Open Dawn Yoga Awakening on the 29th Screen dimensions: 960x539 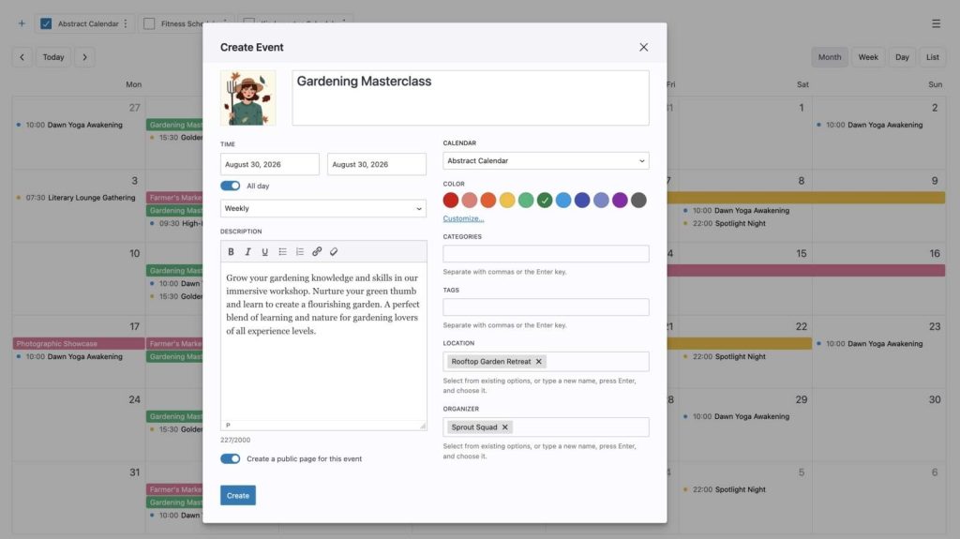click(x=737, y=416)
